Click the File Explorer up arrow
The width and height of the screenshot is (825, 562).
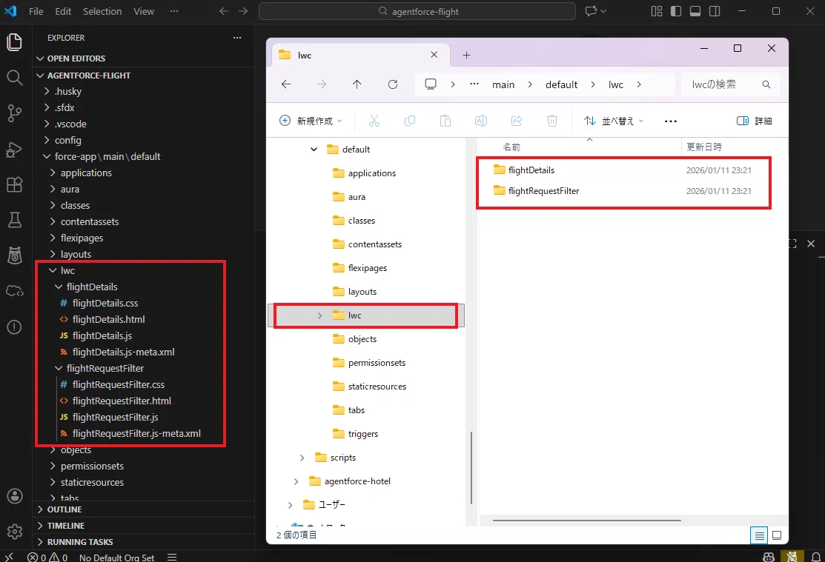pyautogui.click(x=357, y=84)
